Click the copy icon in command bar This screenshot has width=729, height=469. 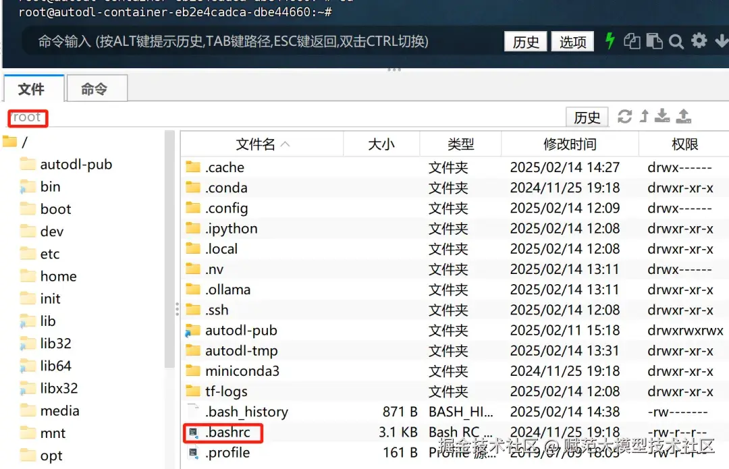point(632,41)
